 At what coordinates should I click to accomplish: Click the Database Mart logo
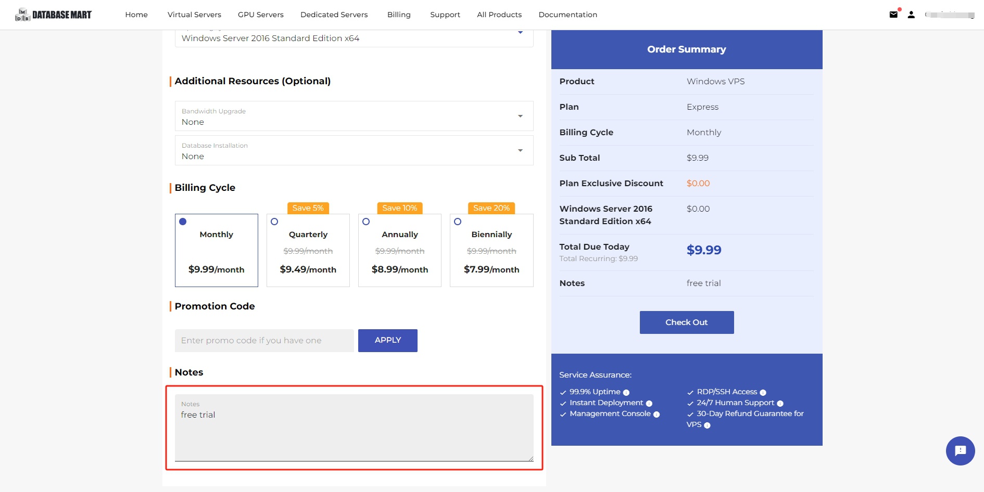[54, 15]
